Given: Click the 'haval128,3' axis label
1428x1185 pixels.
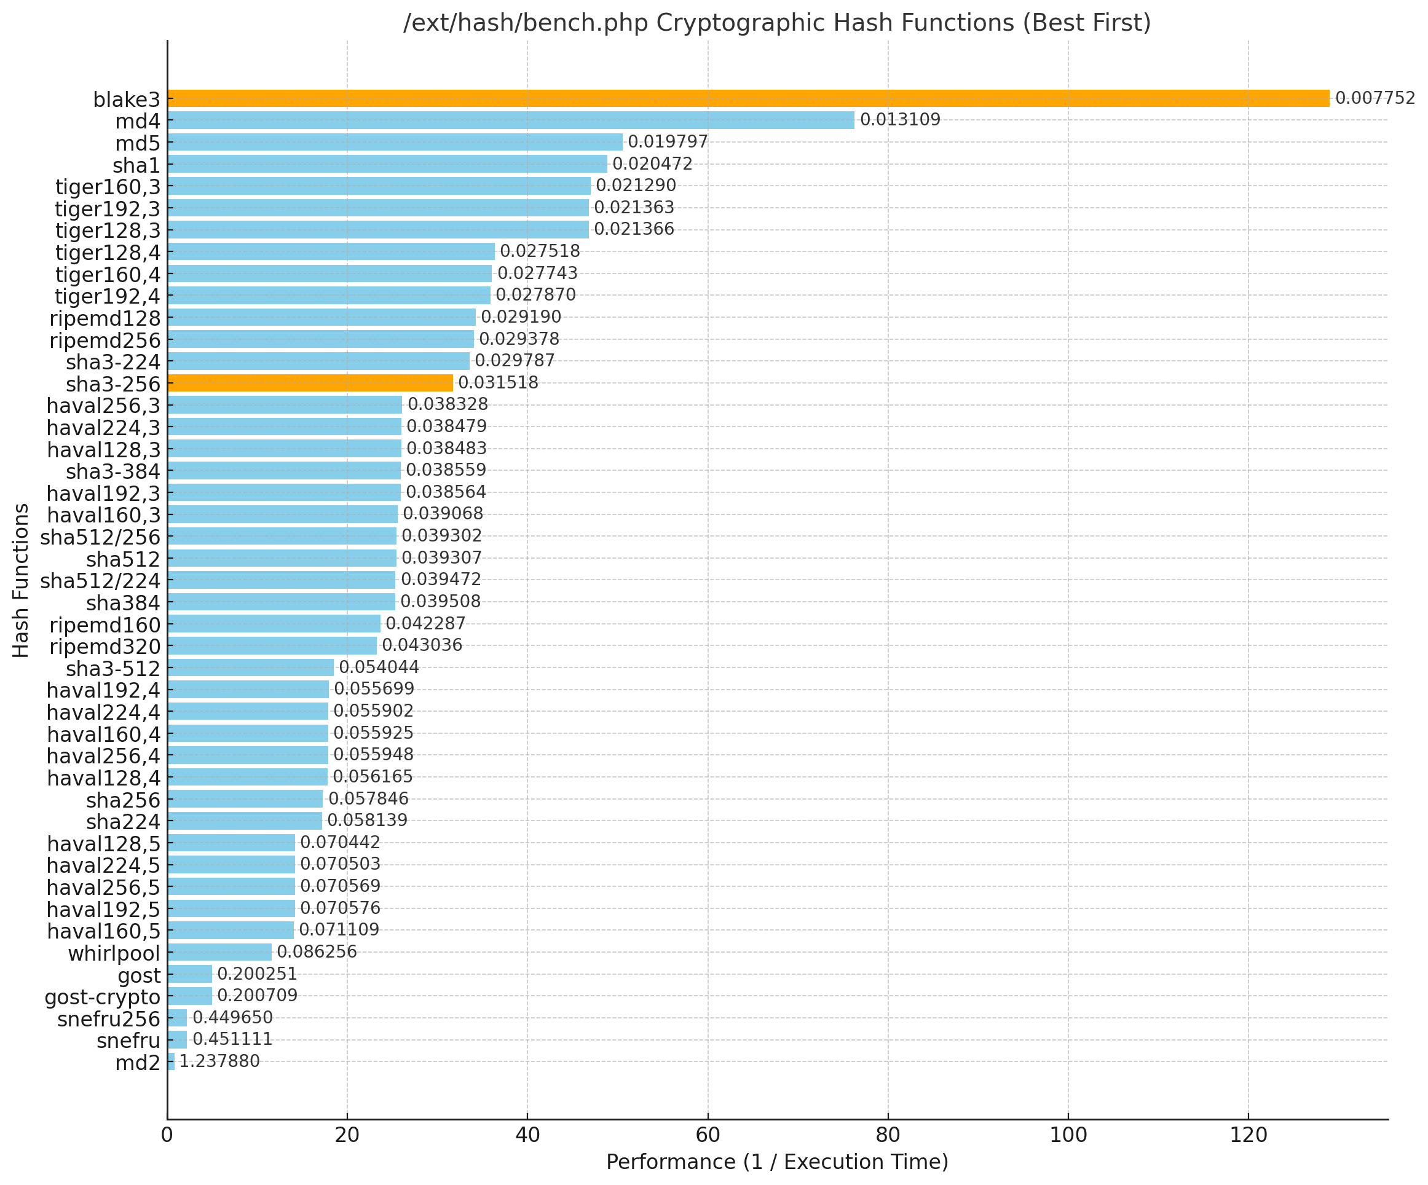Looking at the screenshot, I should point(103,449).
